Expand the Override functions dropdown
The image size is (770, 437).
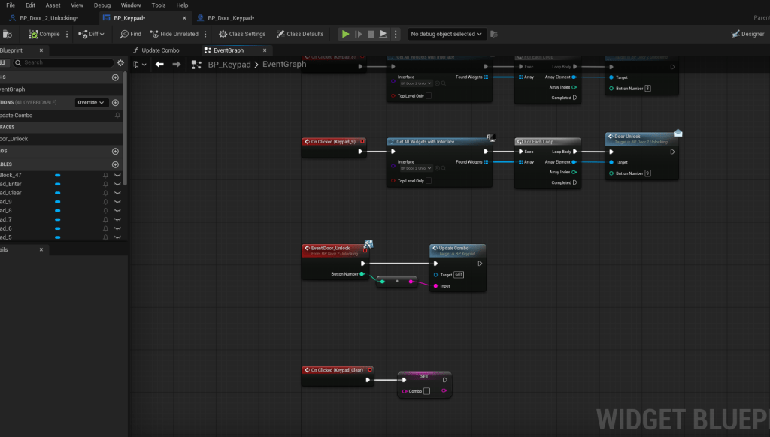[x=92, y=103]
